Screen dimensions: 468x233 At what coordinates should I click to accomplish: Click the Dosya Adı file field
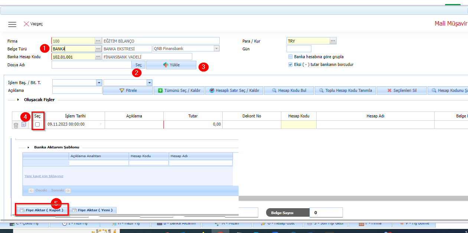click(91, 65)
